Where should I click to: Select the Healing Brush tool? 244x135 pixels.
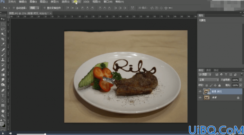coord(3,49)
